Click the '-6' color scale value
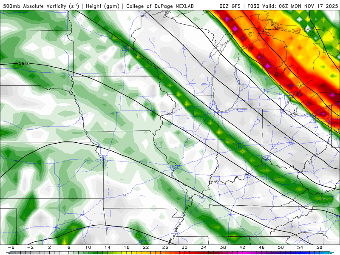 pyautogui.click(x=11, y=247)
